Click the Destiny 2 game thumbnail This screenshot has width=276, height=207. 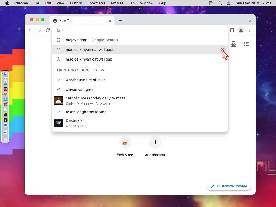(58, 123)
